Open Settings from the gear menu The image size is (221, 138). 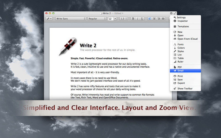pyautogui.click(x=185, y=17)
